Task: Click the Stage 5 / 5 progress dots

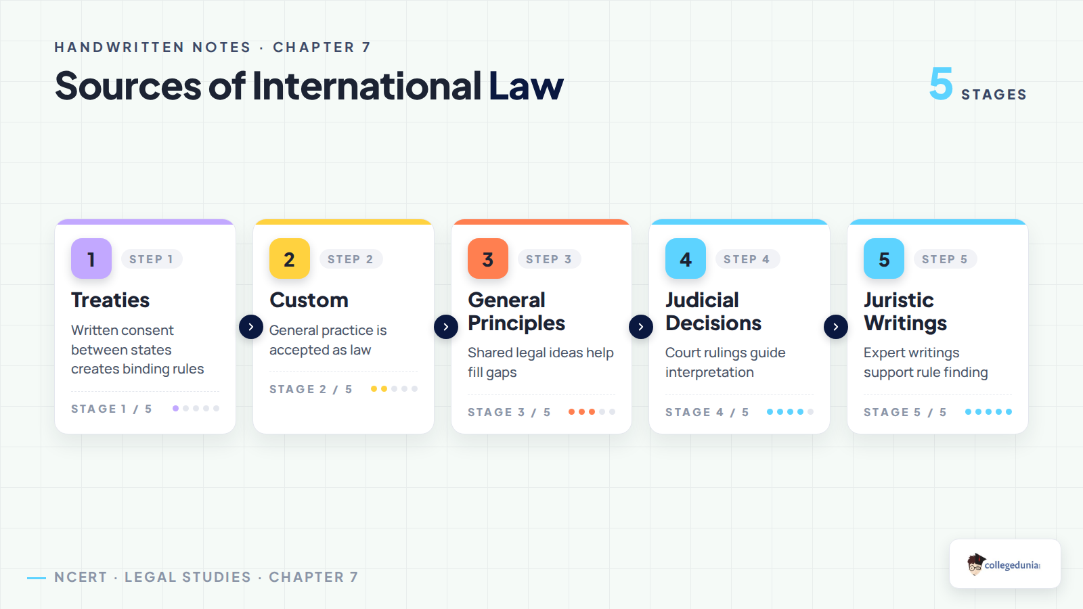Action: pyautogui.click(x=989, y=412)
